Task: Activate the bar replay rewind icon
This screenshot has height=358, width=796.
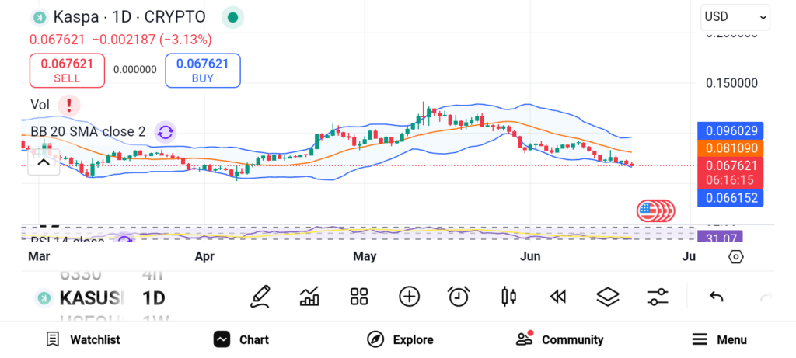Action: [x=558, y=297]
